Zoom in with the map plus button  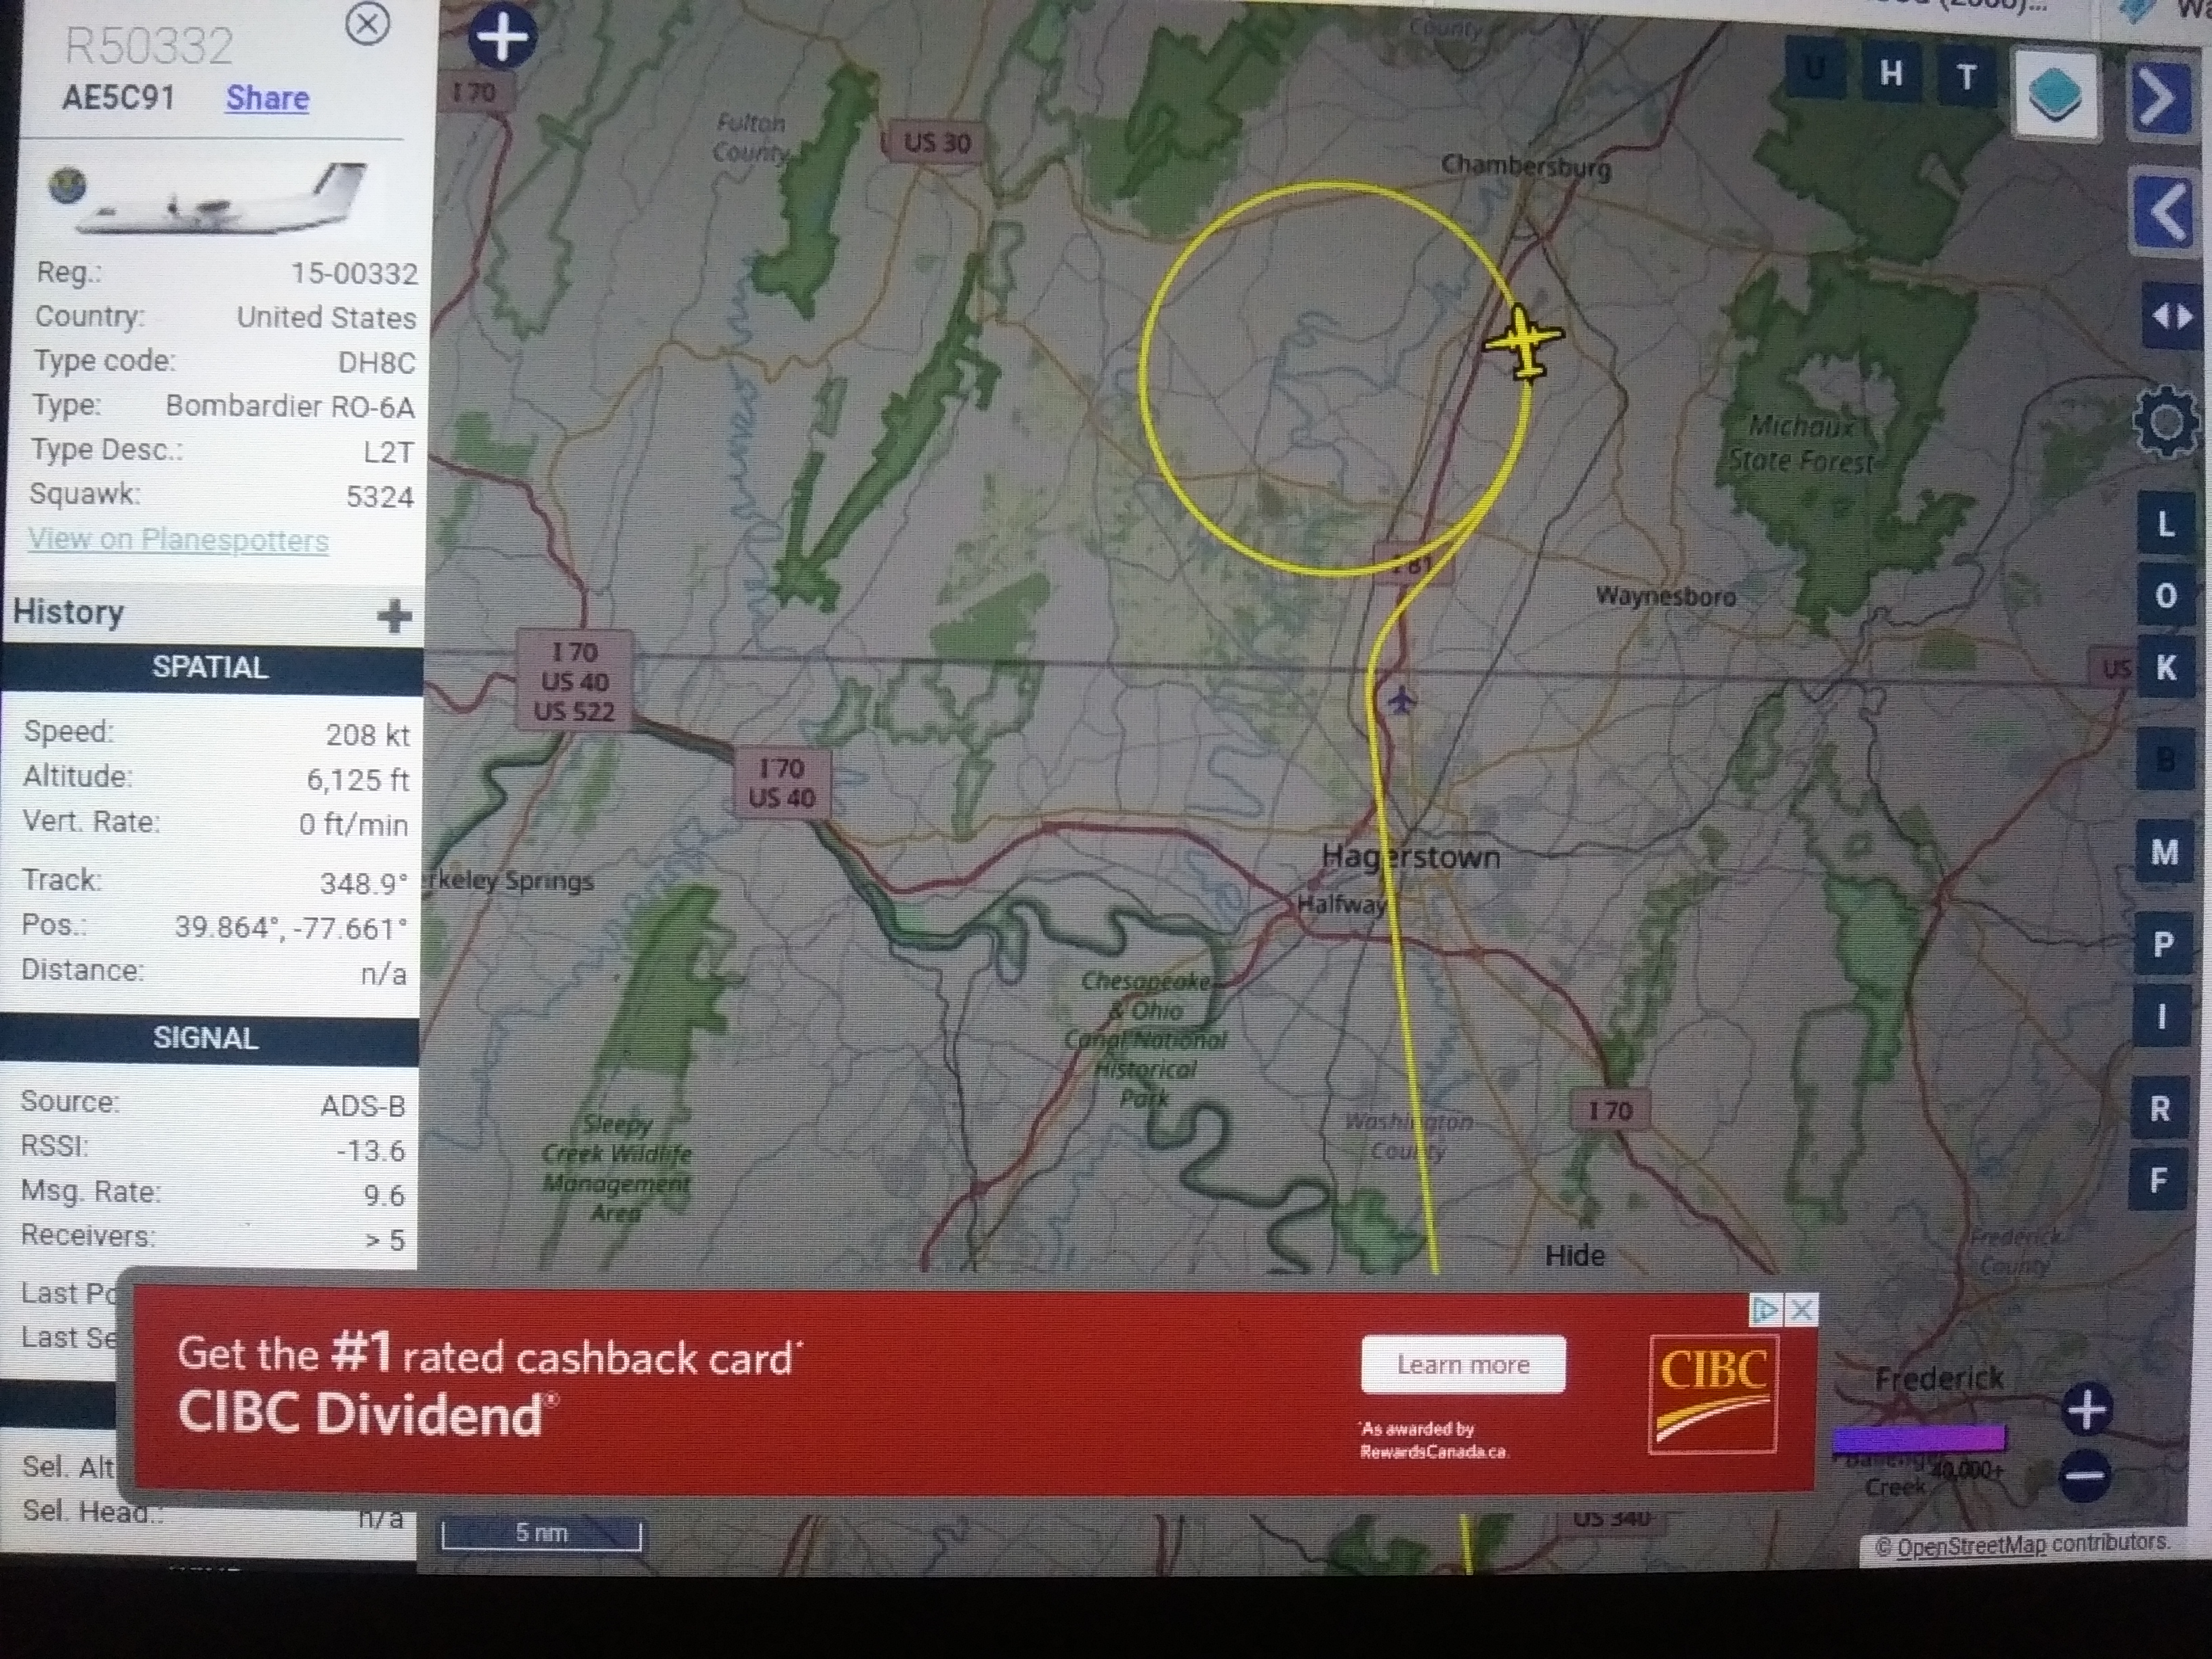coord(2087,1409)
